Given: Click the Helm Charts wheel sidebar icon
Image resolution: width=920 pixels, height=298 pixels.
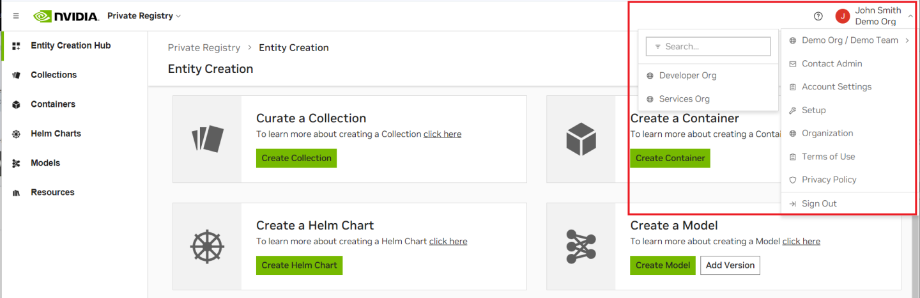Looking at the screenshot, I should pyautogui.click(x=16, y=134).
